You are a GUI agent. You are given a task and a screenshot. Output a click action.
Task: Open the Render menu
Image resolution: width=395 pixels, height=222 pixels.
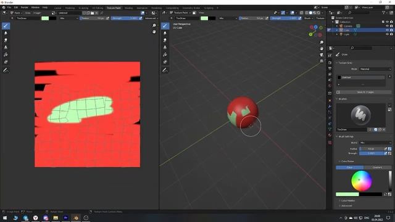point(25,7)
